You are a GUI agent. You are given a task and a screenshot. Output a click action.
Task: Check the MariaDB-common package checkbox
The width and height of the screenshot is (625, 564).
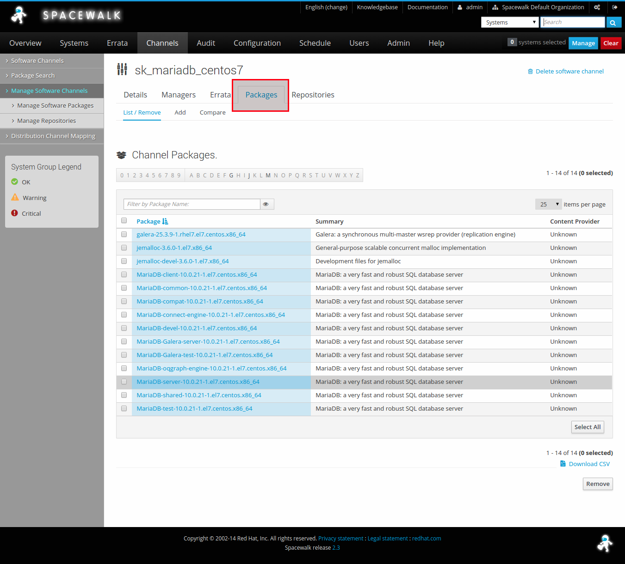point(124,288)
